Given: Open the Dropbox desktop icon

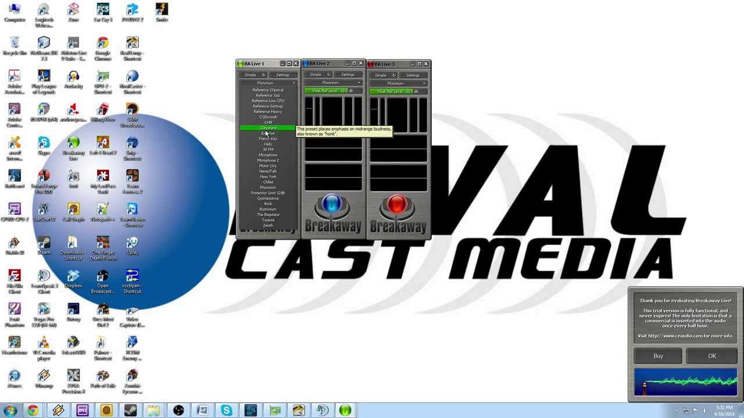Looking at the screenshot, I should pos(73,278).
